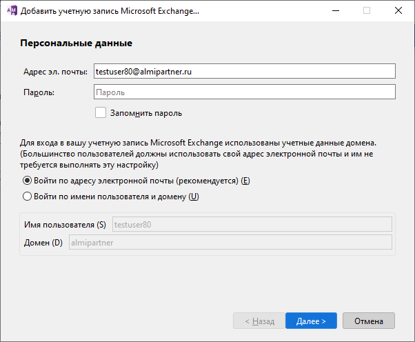Click the dialog title Добавить учетную запись
Image resolution: width=415 pixels, height=342 pixels.
point(110,11)
